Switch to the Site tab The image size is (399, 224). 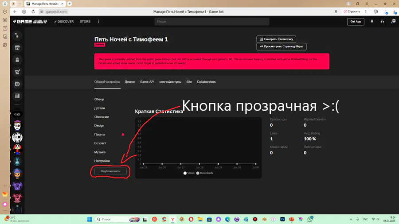(x=189, y=82)
